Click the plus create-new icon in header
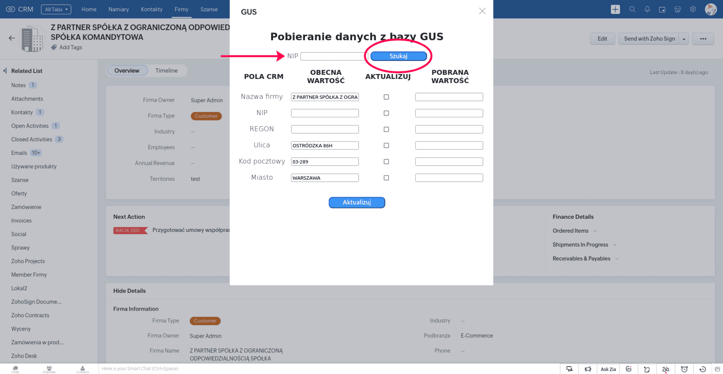 click(x=615, y=9)
